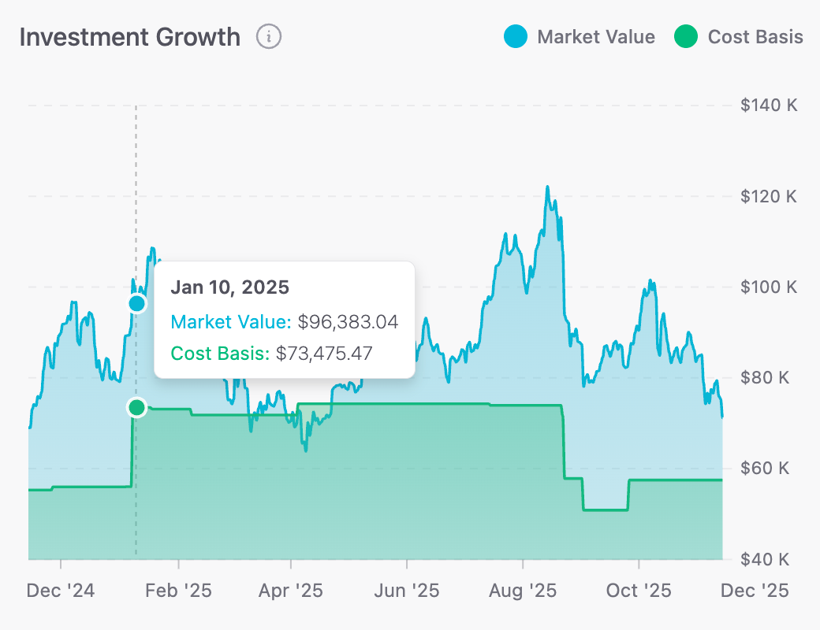Click the Cost Basis legend text
The height and width of the screenshot is (630, 820).
[x=757, y=36]
